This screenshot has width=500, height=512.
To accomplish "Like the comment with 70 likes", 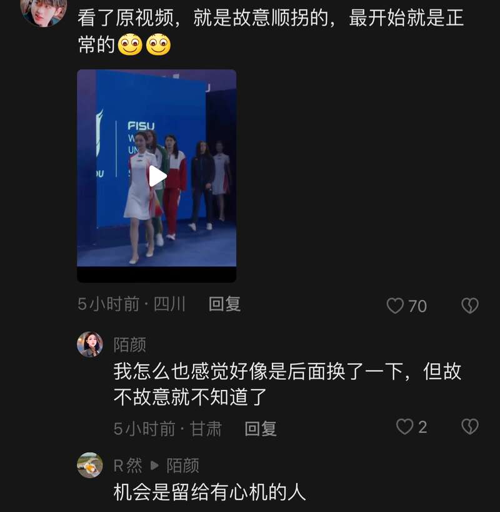I will (395, 306).
